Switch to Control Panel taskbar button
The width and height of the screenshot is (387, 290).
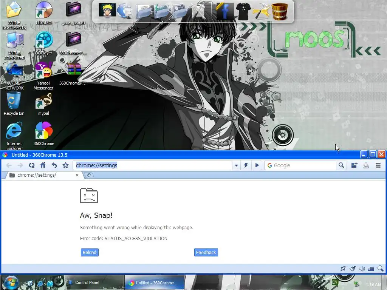94,282
